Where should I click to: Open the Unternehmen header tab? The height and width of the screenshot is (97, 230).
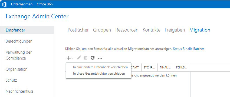point(22,4)
